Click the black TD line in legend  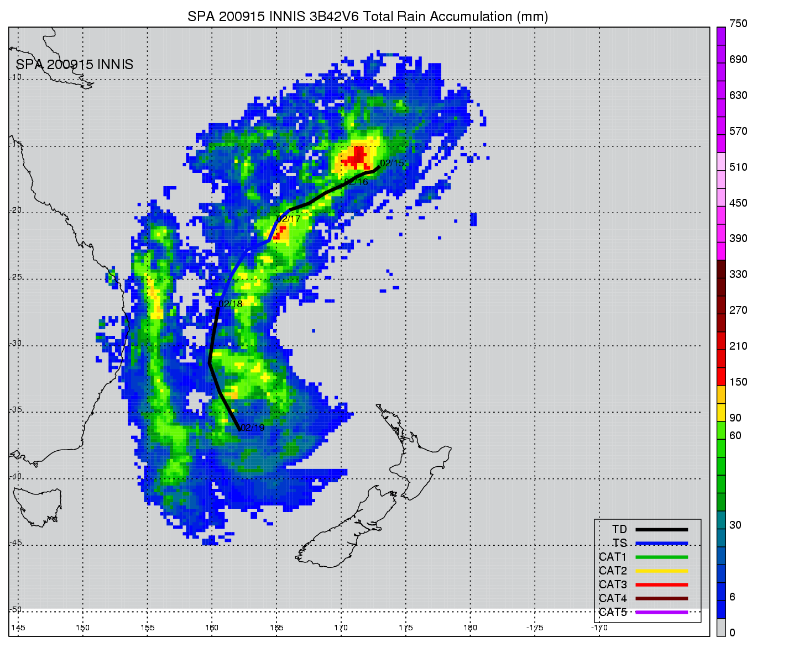(x=661, y=530)
